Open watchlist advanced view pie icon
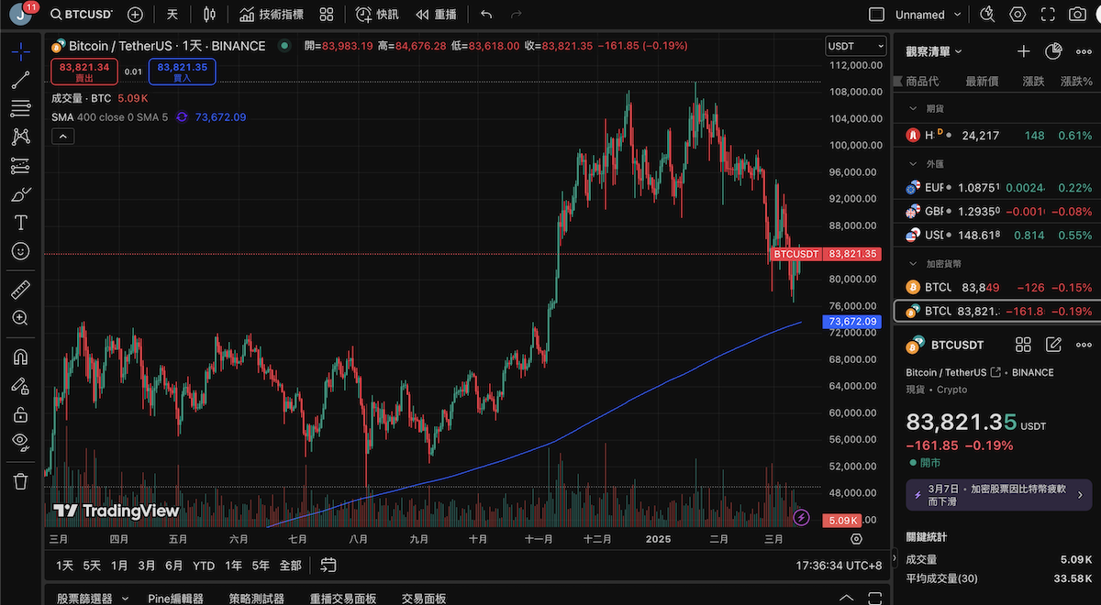 [1053, 52]
